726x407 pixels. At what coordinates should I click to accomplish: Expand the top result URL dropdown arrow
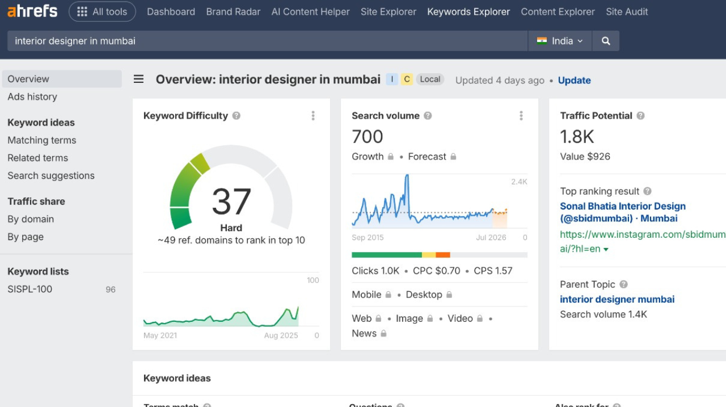point(606,249)
